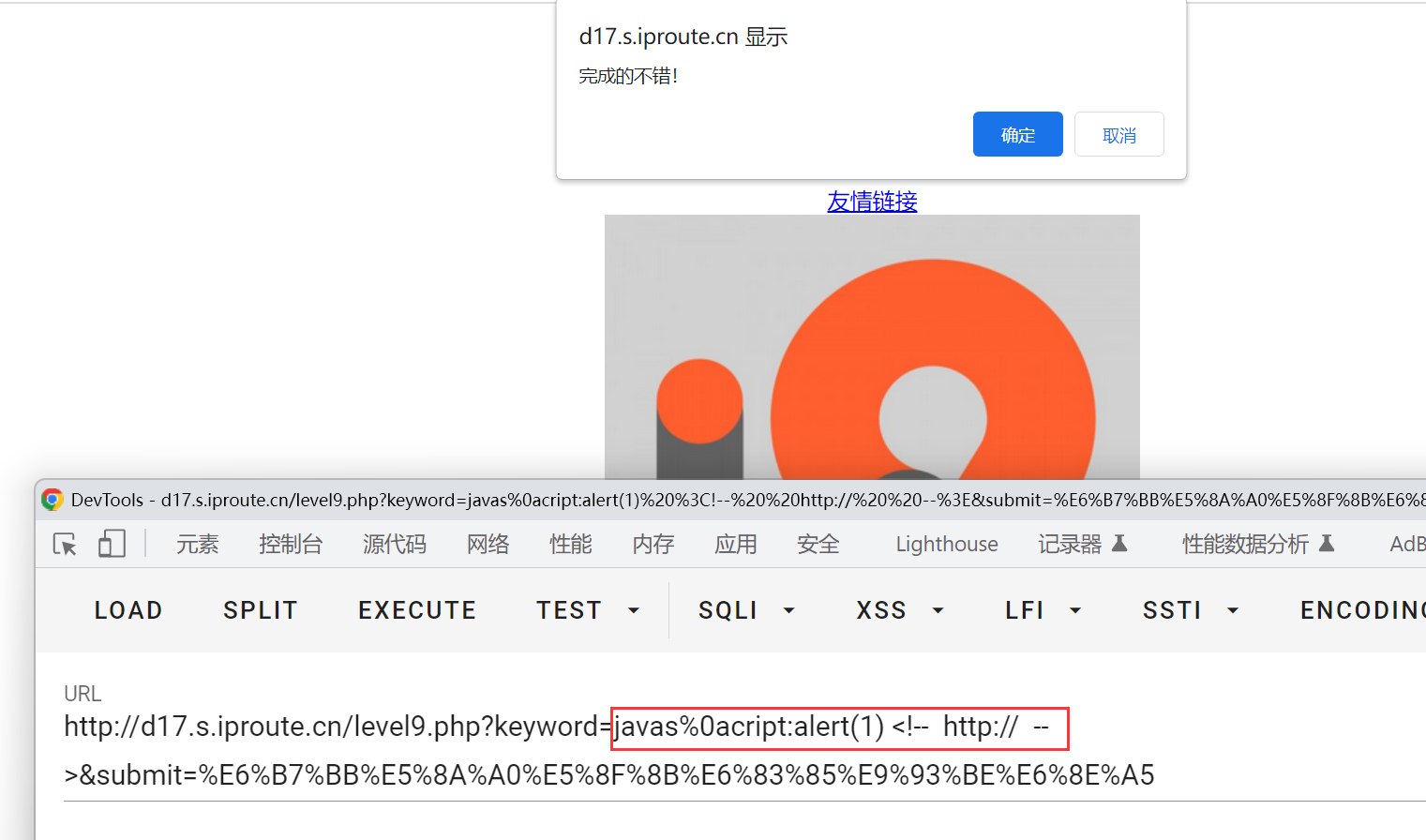Image resolution: width=1426 pixels, height=840 pixels.
Task: Activate the inspect element picker icon
Action: pyautogui.click(x=65, y=544)
